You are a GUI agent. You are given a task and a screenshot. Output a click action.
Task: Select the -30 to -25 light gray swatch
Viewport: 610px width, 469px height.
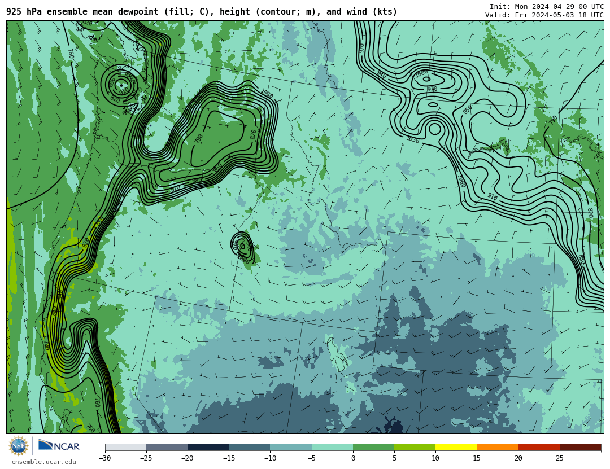(x=125, y=447)
